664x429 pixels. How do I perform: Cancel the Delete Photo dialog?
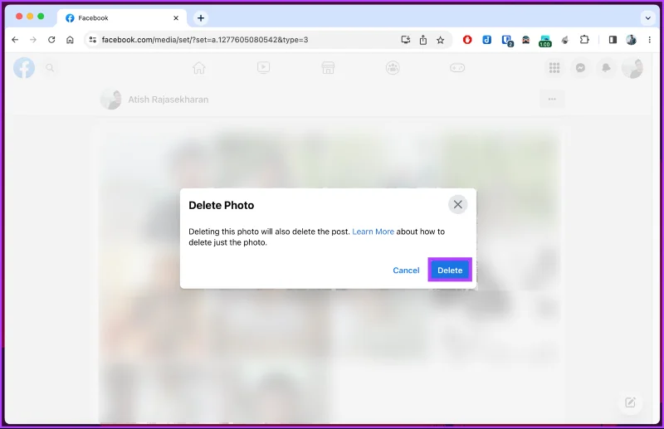pyautogui.click(x=406, y=271)
